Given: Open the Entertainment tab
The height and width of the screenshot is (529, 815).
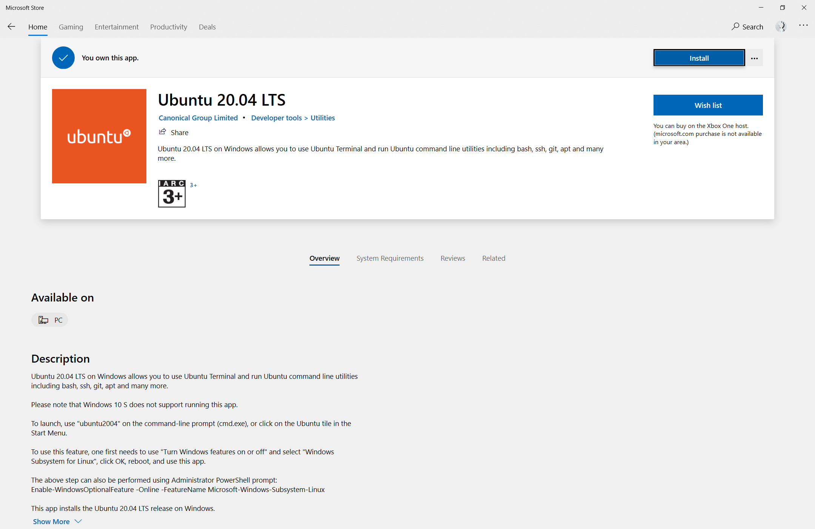Looking at the screenshot, I should (x=117, y=27).
